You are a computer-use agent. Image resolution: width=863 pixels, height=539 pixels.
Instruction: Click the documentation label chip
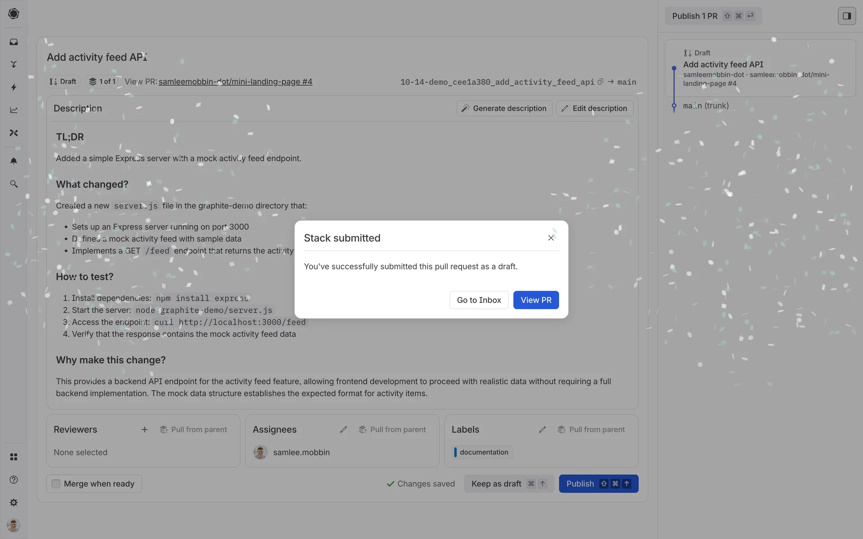[483, 452]
